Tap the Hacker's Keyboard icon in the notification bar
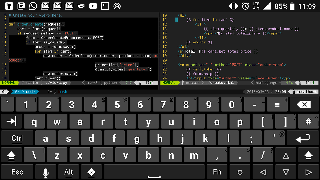Screen dimensions: 320x180 pyautogui.click(x=81, y=6)
